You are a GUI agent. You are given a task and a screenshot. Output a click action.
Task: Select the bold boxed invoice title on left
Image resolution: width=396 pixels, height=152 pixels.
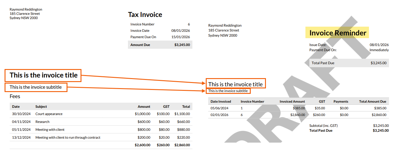(43, 75)
